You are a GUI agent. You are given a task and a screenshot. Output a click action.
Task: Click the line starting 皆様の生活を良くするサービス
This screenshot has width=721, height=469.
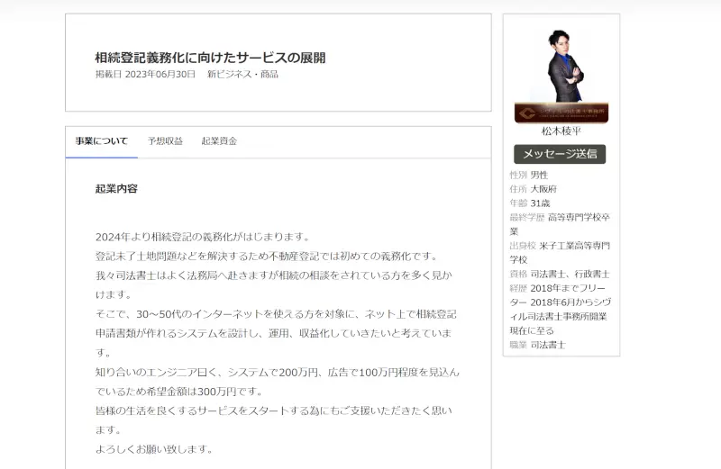[x=274, y=410]
